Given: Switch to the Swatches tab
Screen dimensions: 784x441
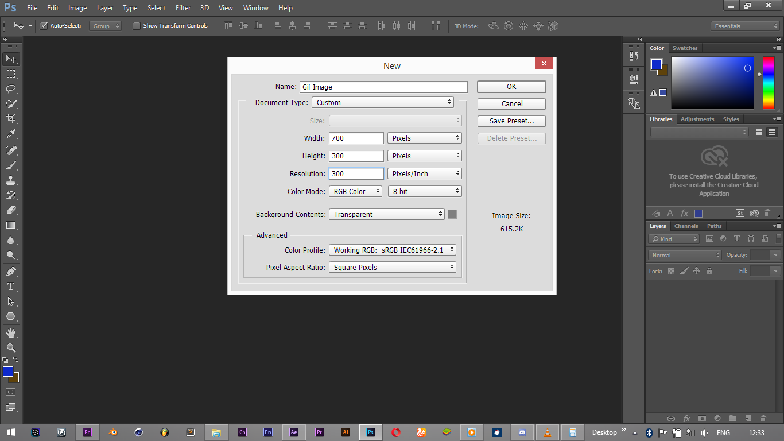Looking at the screenshot, I should point(685,48).
